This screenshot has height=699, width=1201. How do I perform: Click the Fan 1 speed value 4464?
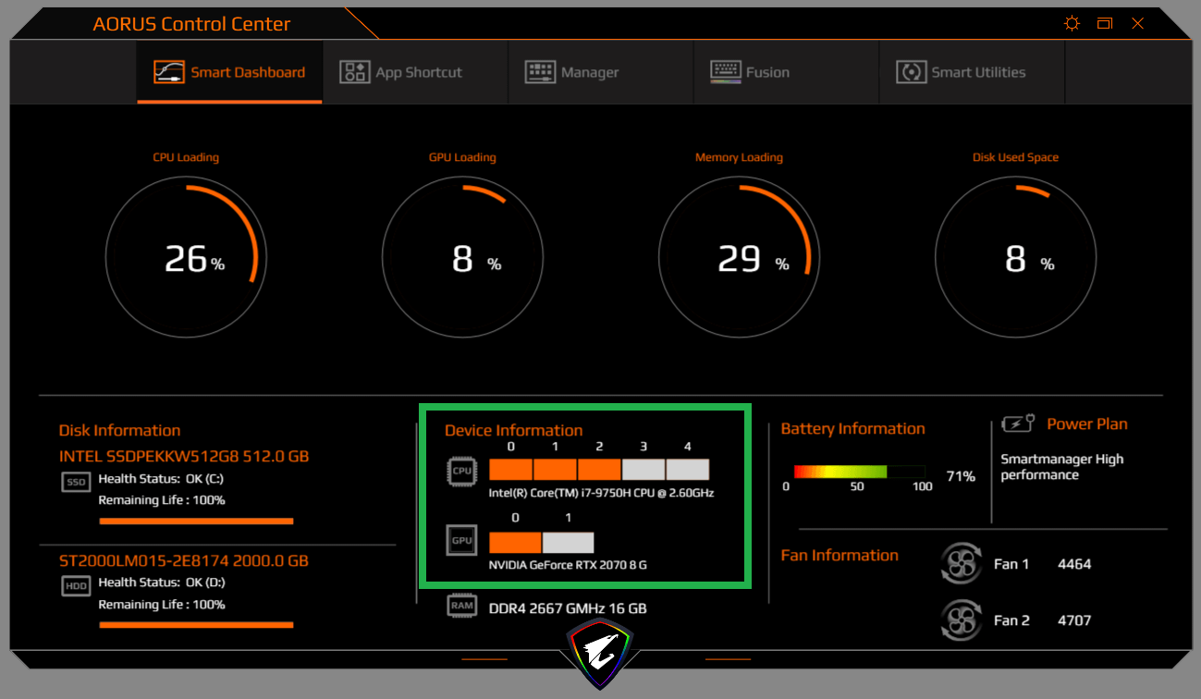coord(1074,563)
